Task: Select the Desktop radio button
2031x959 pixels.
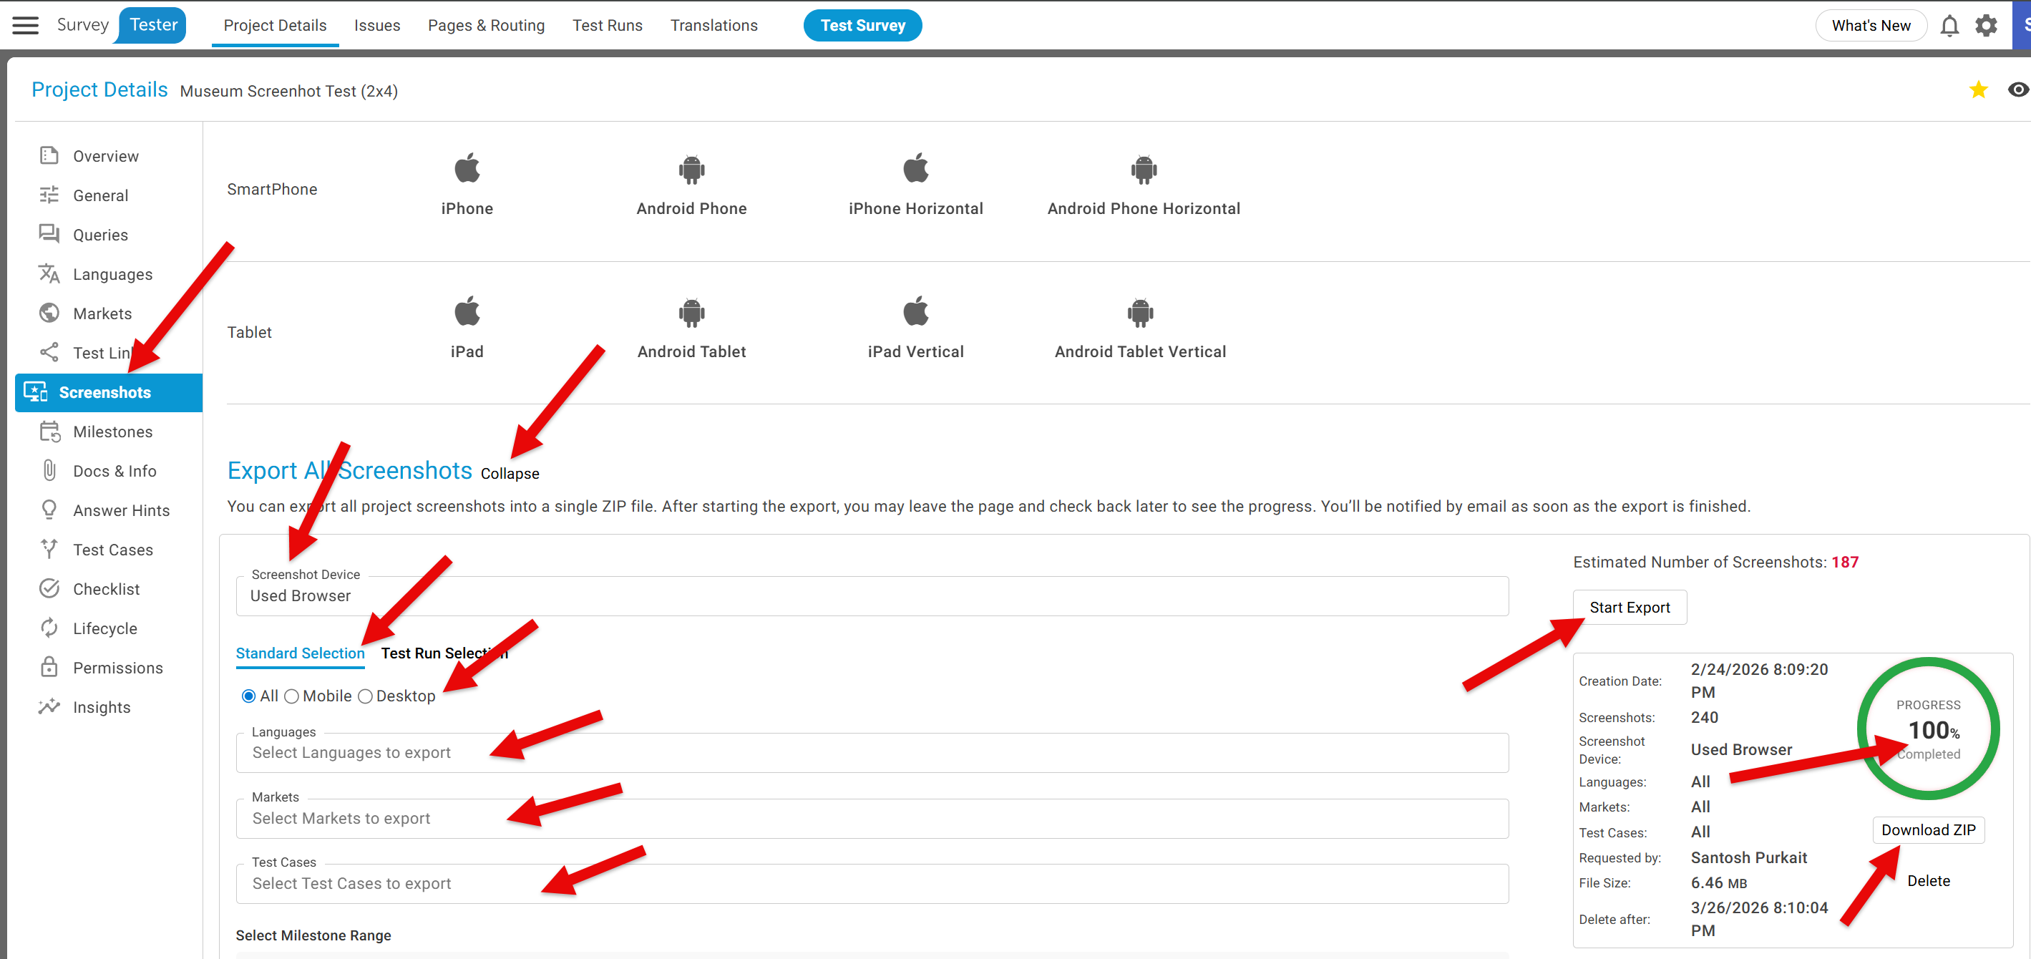Action: [365, 696]
